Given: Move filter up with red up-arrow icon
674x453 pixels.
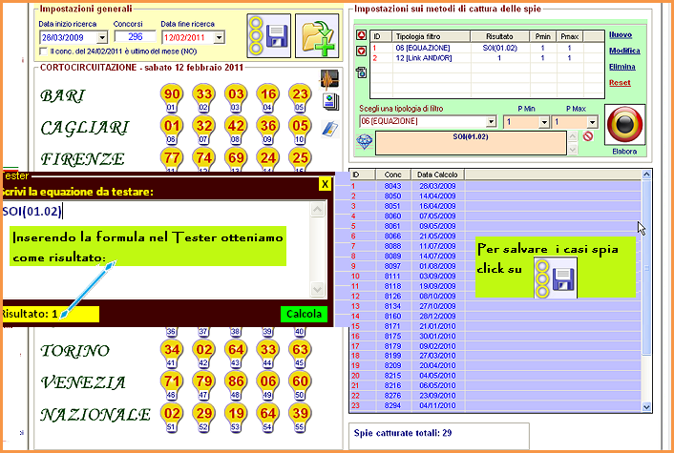Looking at the screenshot, I should click(x=362, y=35).
